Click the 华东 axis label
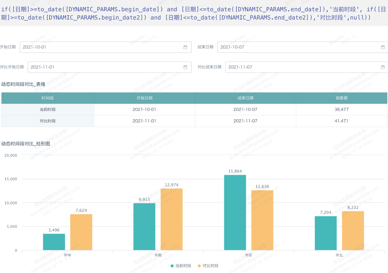Viewport: 388px width, 273px height. (248, 255)
